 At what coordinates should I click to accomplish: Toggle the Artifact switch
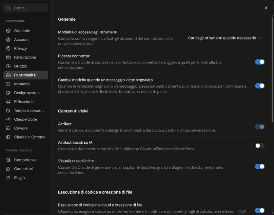click(260, 127)
